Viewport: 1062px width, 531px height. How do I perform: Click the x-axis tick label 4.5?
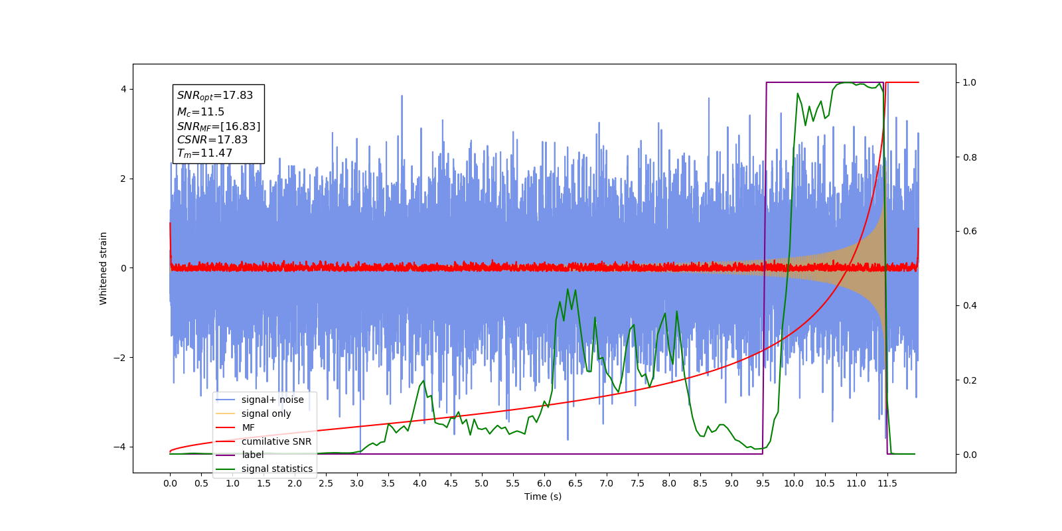(x=451, y=483)
